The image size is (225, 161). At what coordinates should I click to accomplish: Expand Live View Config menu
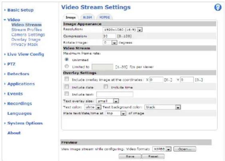tap(25, 54)
